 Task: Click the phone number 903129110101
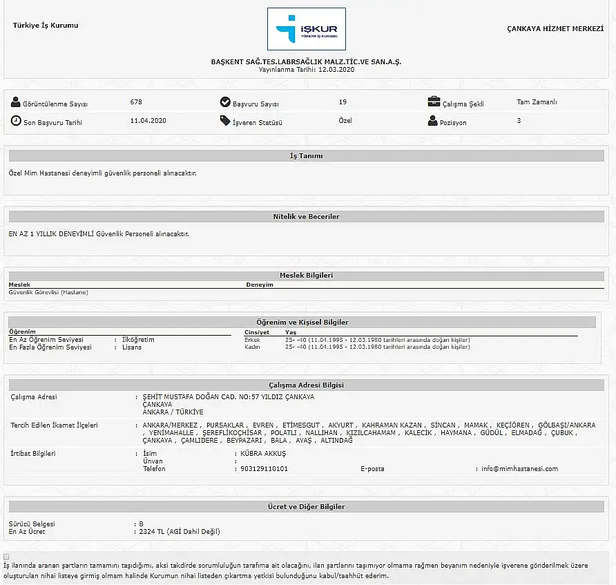264,469
